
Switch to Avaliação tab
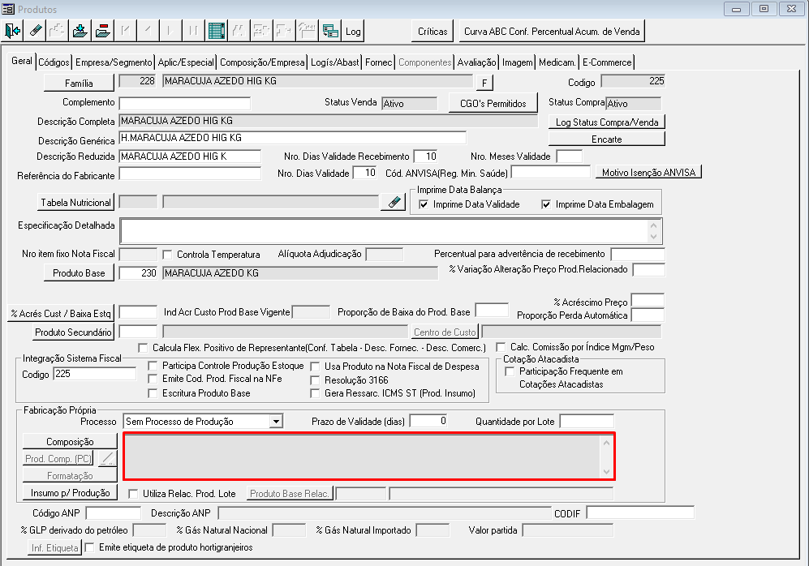(476, 62)
